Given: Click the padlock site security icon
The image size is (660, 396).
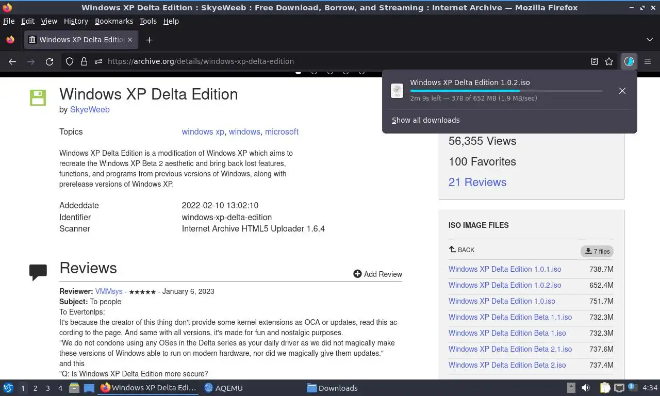Looking at the screenshot, I should (84, 61).
